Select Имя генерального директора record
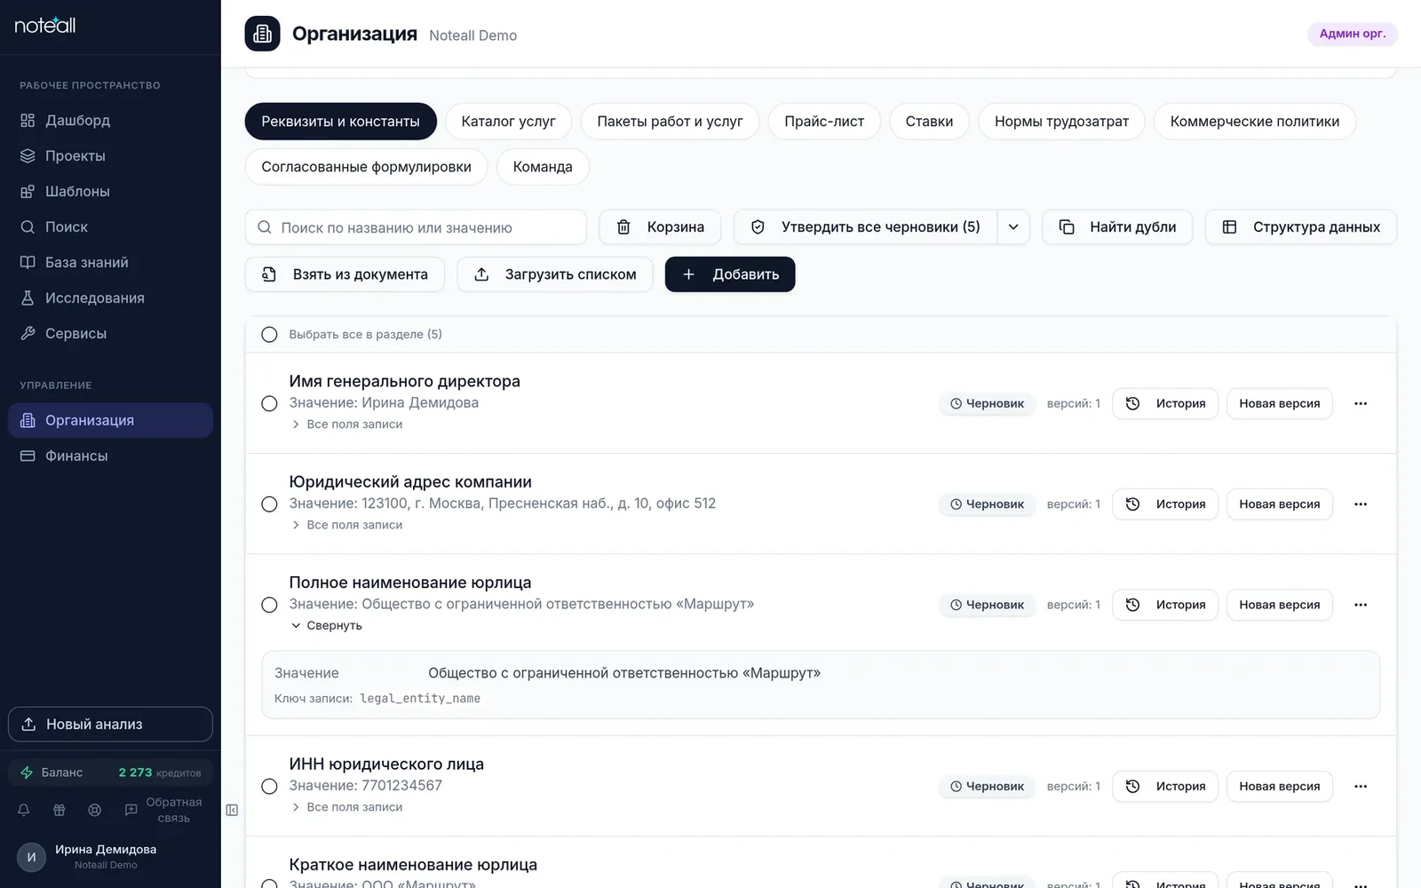The height and width of the screenshot is (888, 1421). click(x=269, y=403)
